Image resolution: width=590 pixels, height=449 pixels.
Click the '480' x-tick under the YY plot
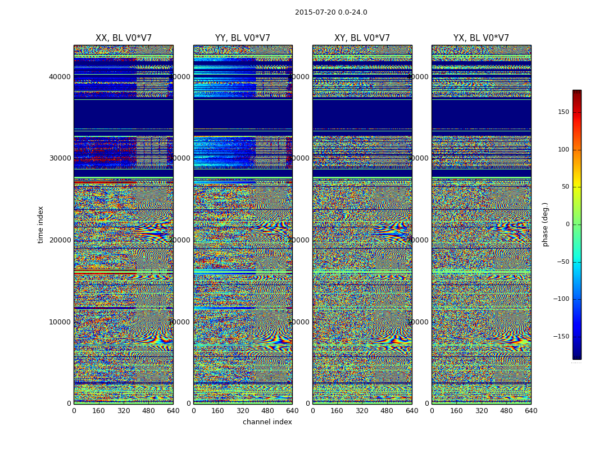[x=268, y=411]
